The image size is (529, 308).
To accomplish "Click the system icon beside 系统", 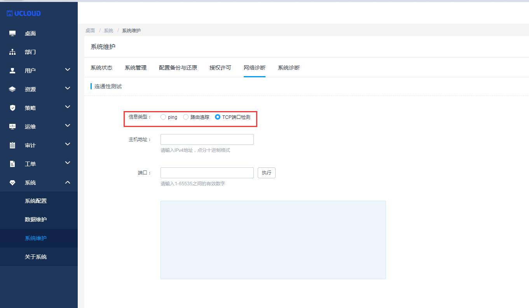I will point(12,183).
